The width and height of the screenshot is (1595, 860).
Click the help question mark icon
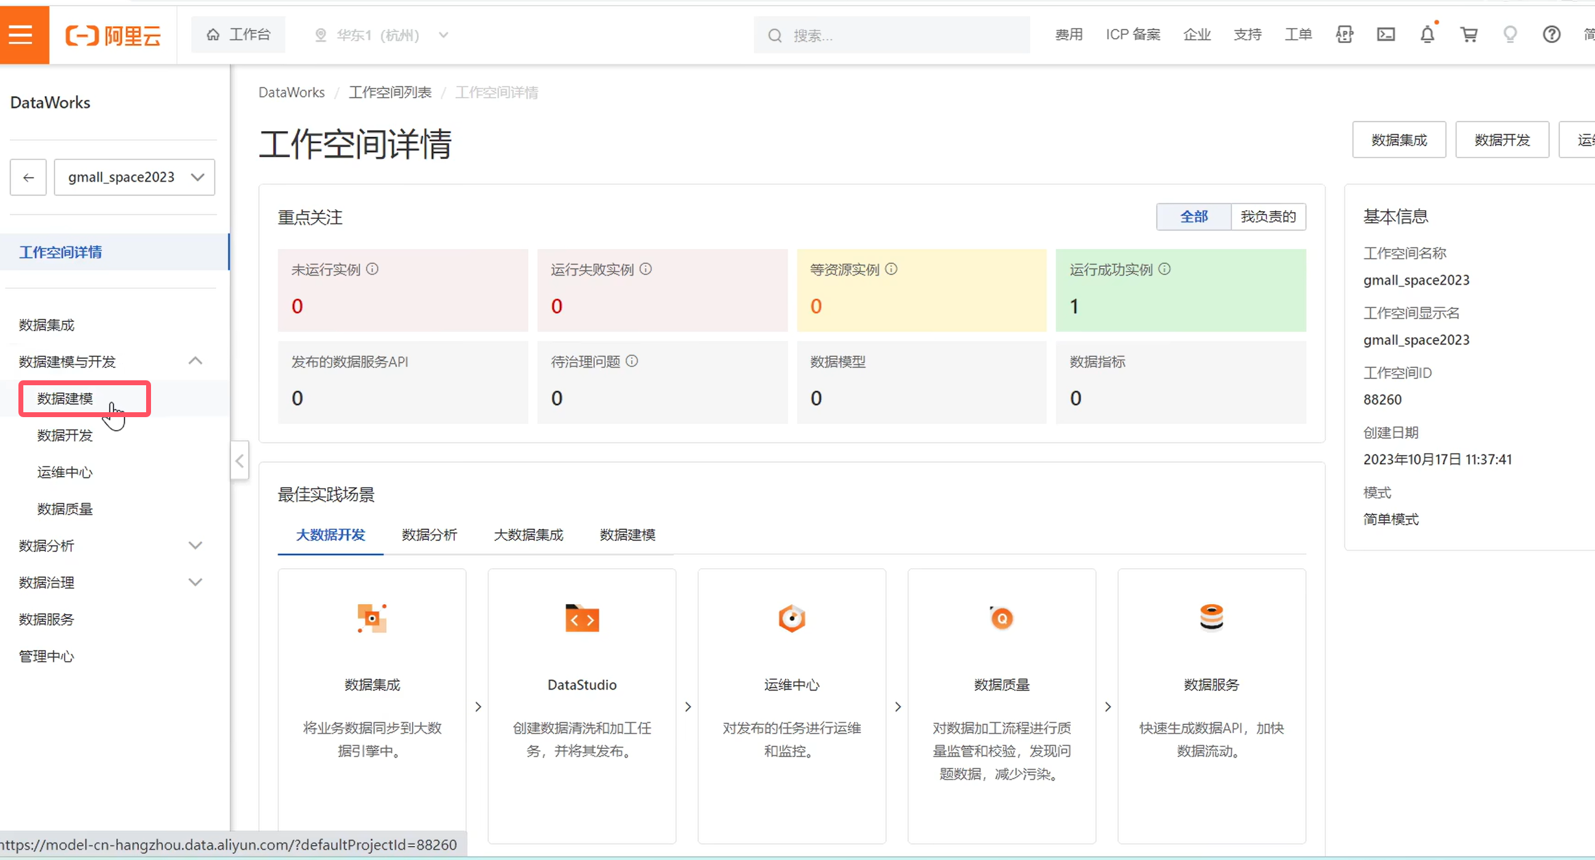coord(1551,34)
